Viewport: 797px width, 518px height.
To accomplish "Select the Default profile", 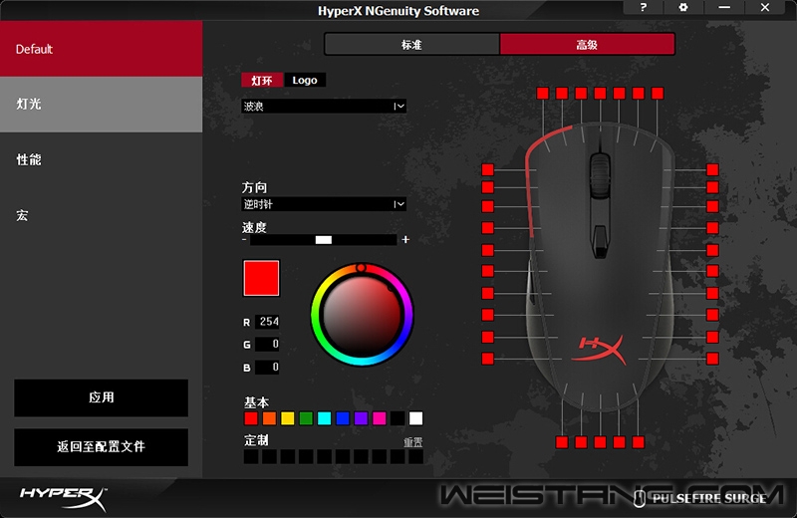I will coord(102,49).
